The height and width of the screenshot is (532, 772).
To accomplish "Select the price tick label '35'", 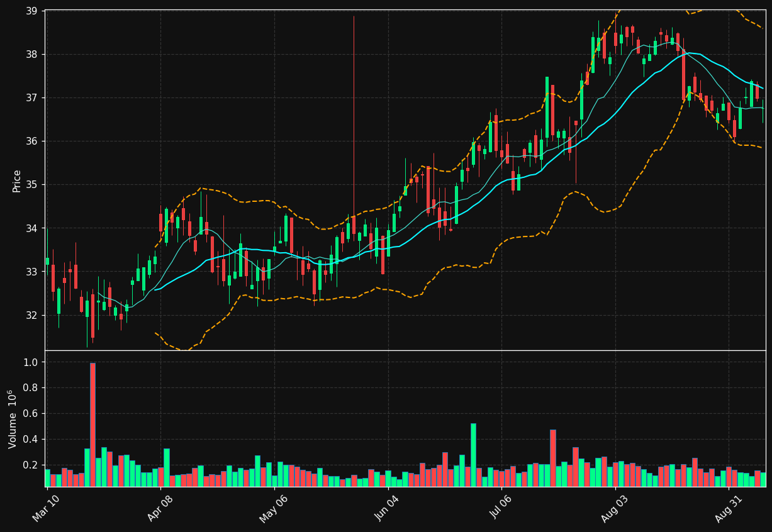I will pos(31,184).
